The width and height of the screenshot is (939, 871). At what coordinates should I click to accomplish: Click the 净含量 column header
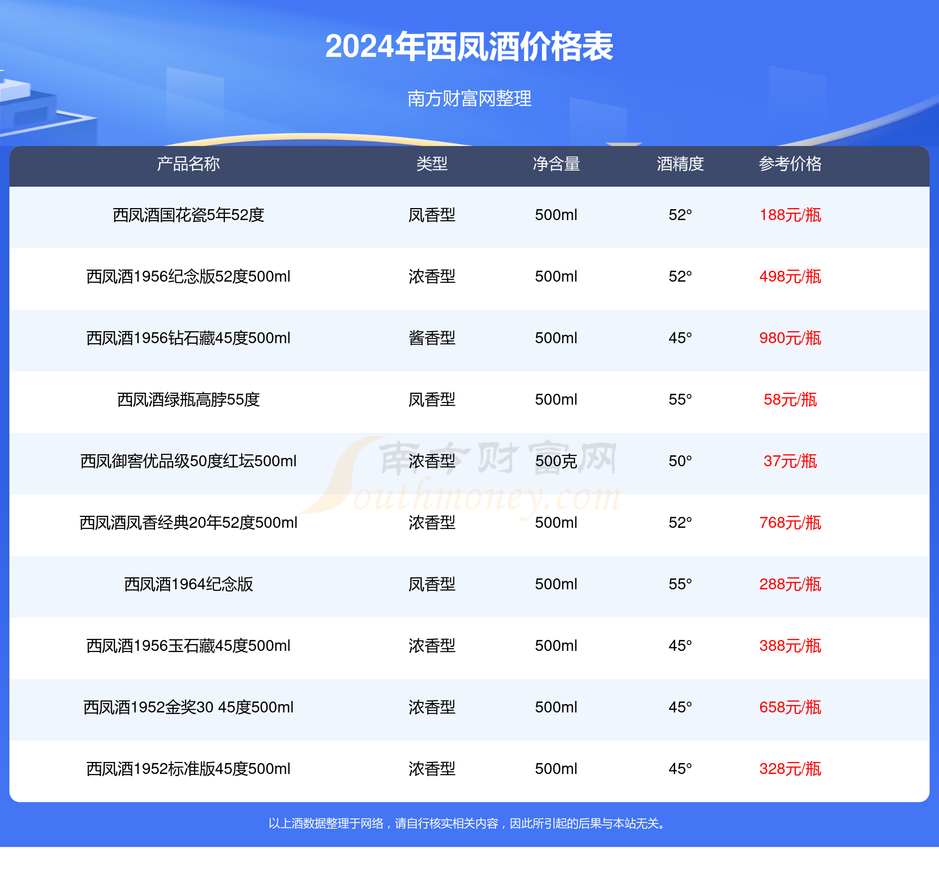pos(556,164)
